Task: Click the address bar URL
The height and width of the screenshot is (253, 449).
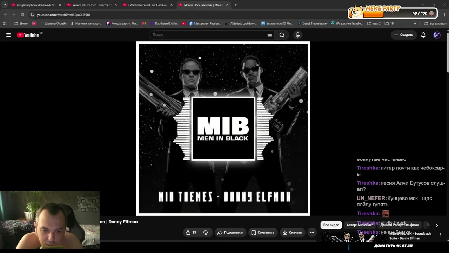Action: [x=63, y=15]
